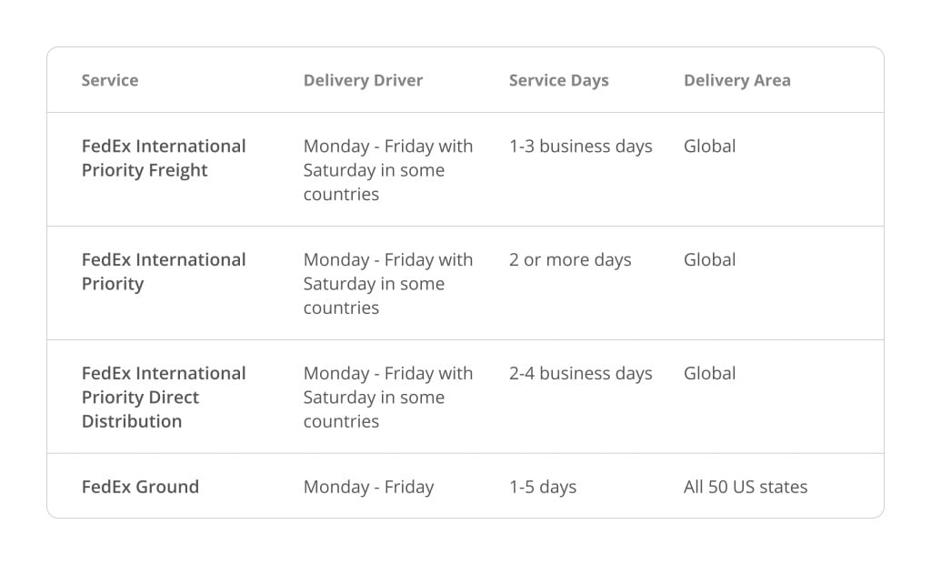The width and height of the screenshot is (931, 565).
Task: Click delivery driver text beside 2 or more days
Action: [x=387, y=283]
